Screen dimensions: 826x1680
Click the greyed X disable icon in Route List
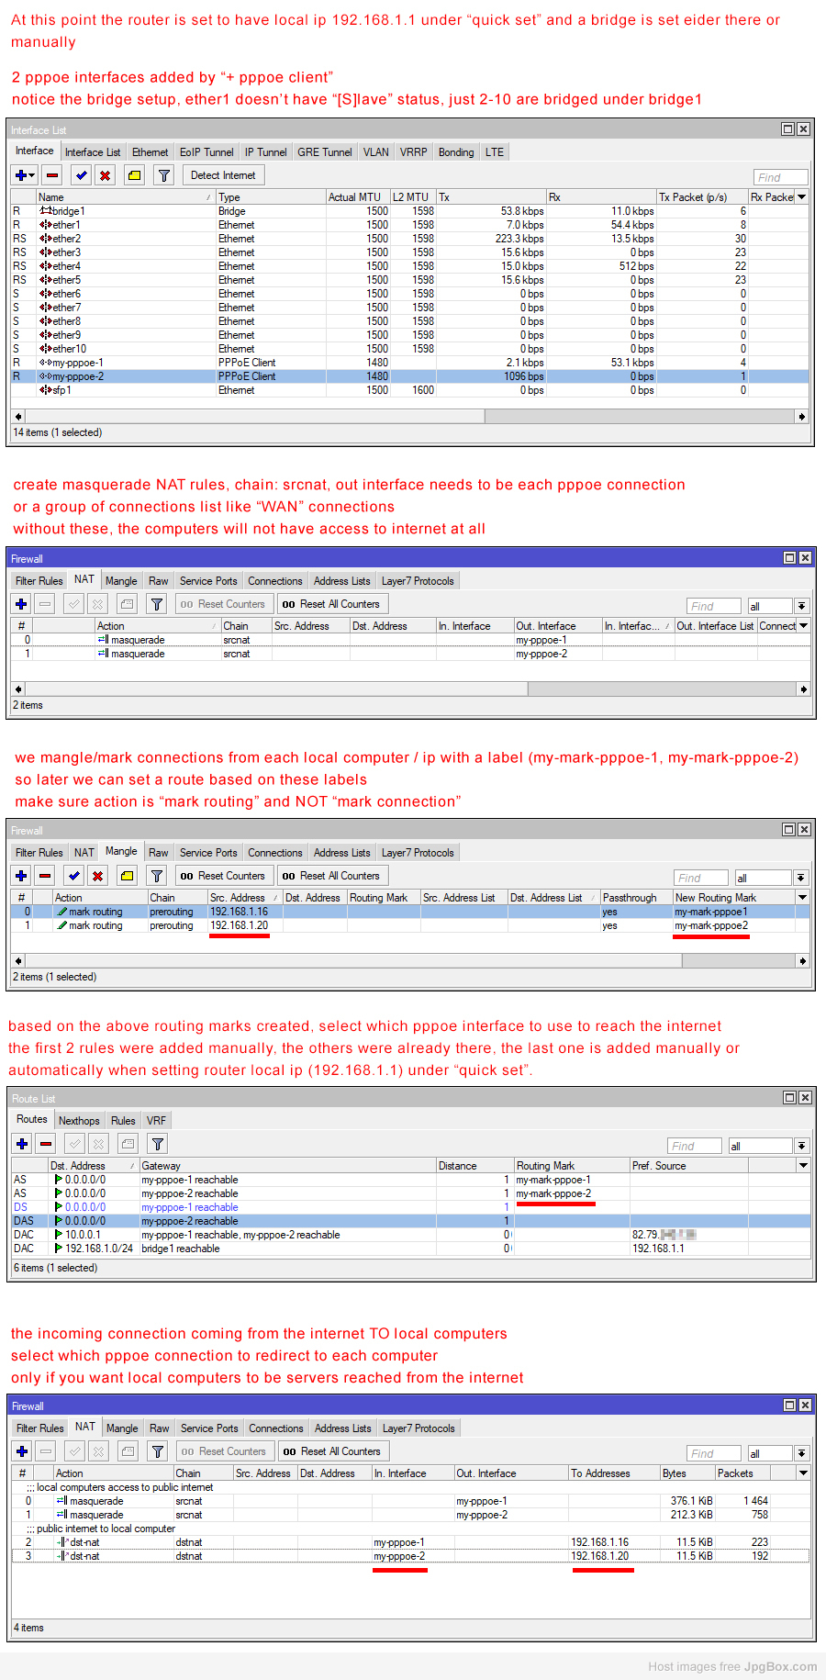(x=98, y=1144)
